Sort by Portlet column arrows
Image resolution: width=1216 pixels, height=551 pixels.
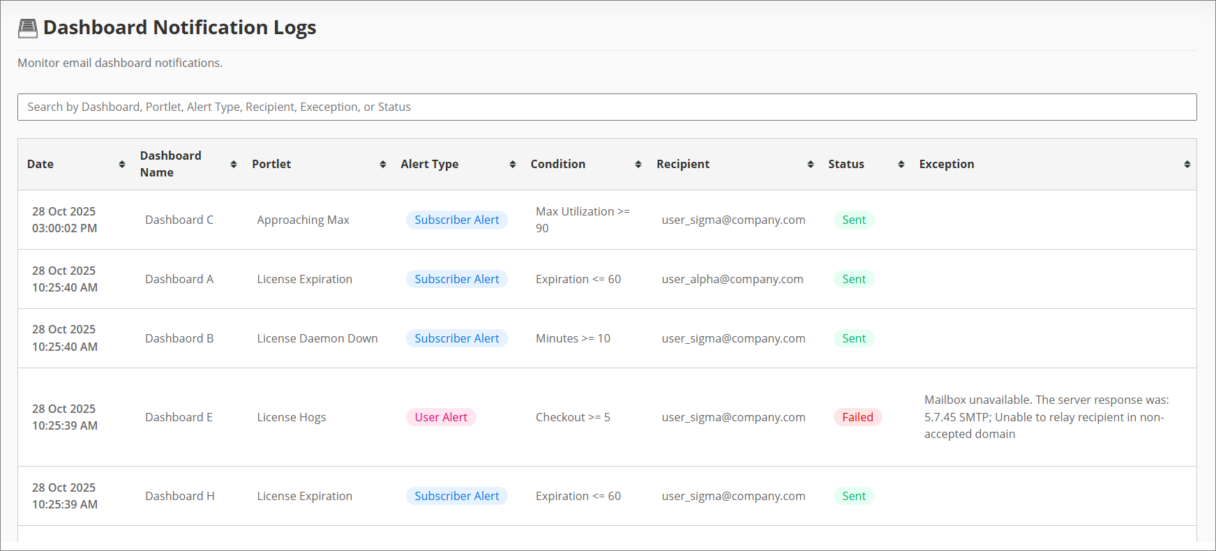(383, 164)
